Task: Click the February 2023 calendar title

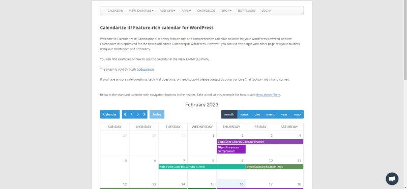Action: 201,105
